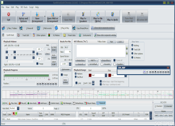The height and width of the screenshot is (126, 175).
Task: Open the File menu
Action: 3,7
